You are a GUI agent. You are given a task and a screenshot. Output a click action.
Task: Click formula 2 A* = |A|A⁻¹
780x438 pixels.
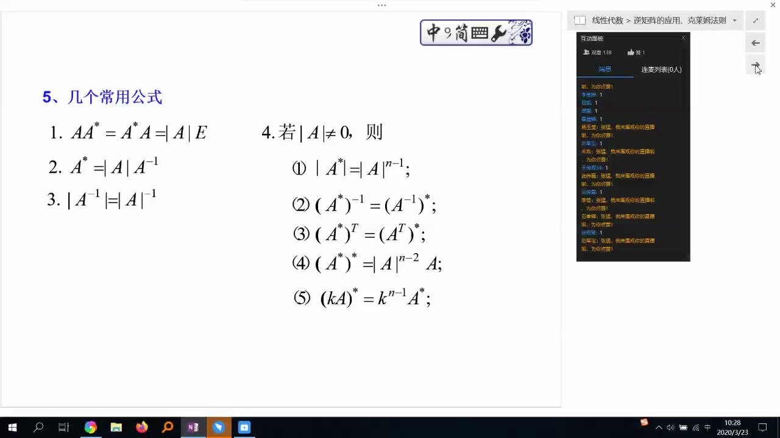point(104,166)
